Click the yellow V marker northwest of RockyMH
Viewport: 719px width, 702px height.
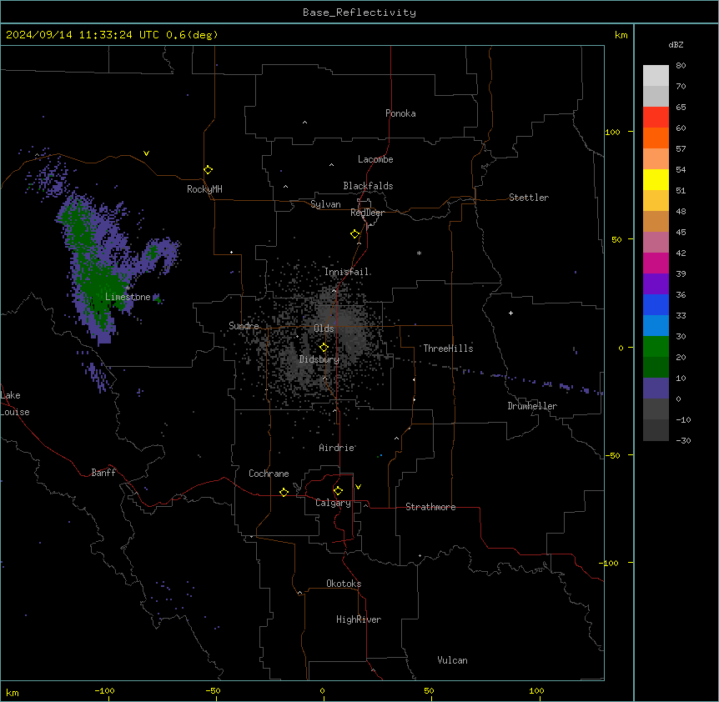[x=146, y=153]
